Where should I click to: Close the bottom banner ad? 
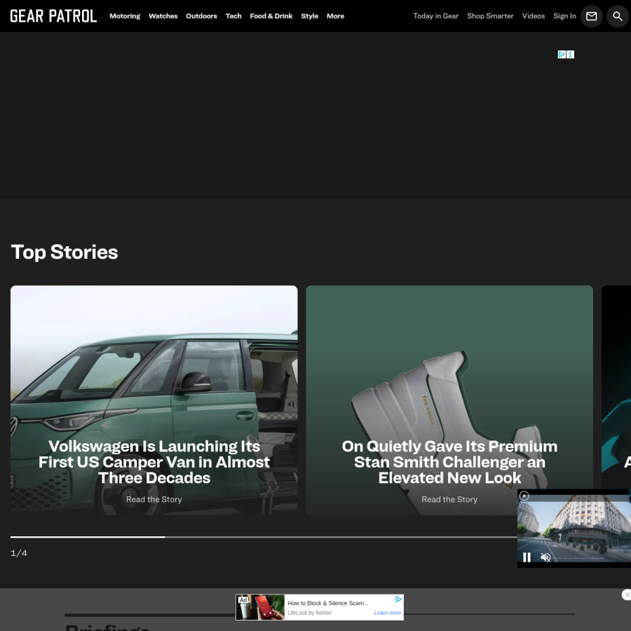626,595
